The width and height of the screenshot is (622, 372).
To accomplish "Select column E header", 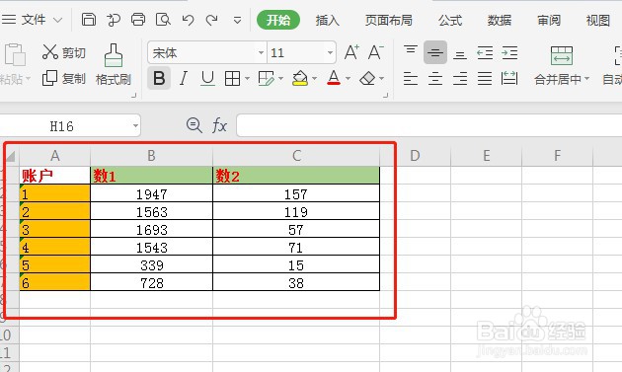I will pyautogui.click(x=487, y=156).
